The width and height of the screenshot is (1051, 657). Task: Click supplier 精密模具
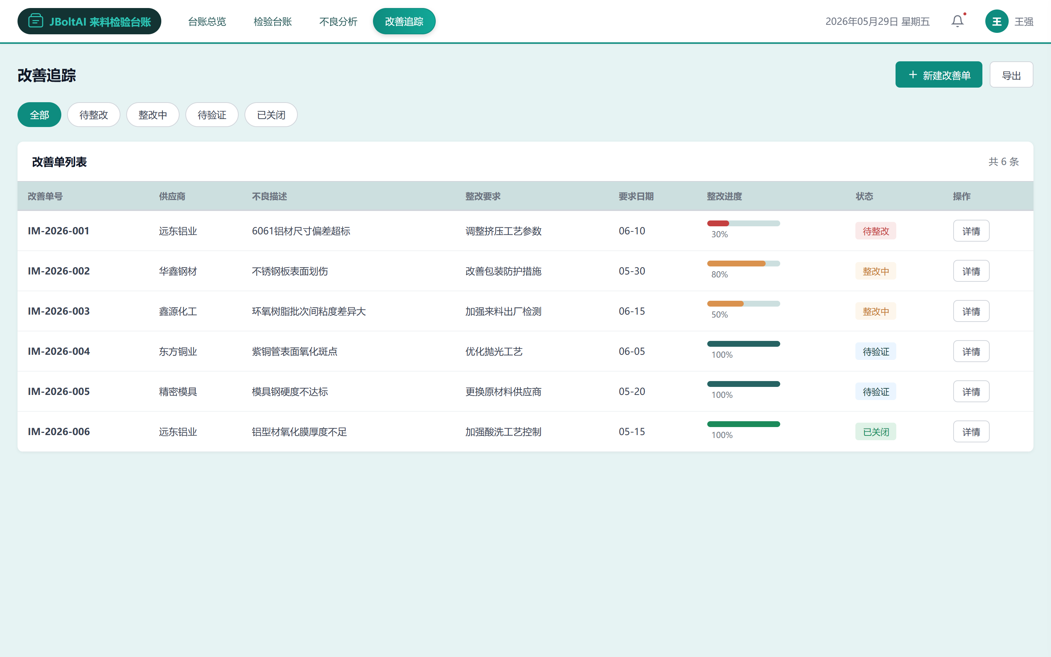click(178, 392)
